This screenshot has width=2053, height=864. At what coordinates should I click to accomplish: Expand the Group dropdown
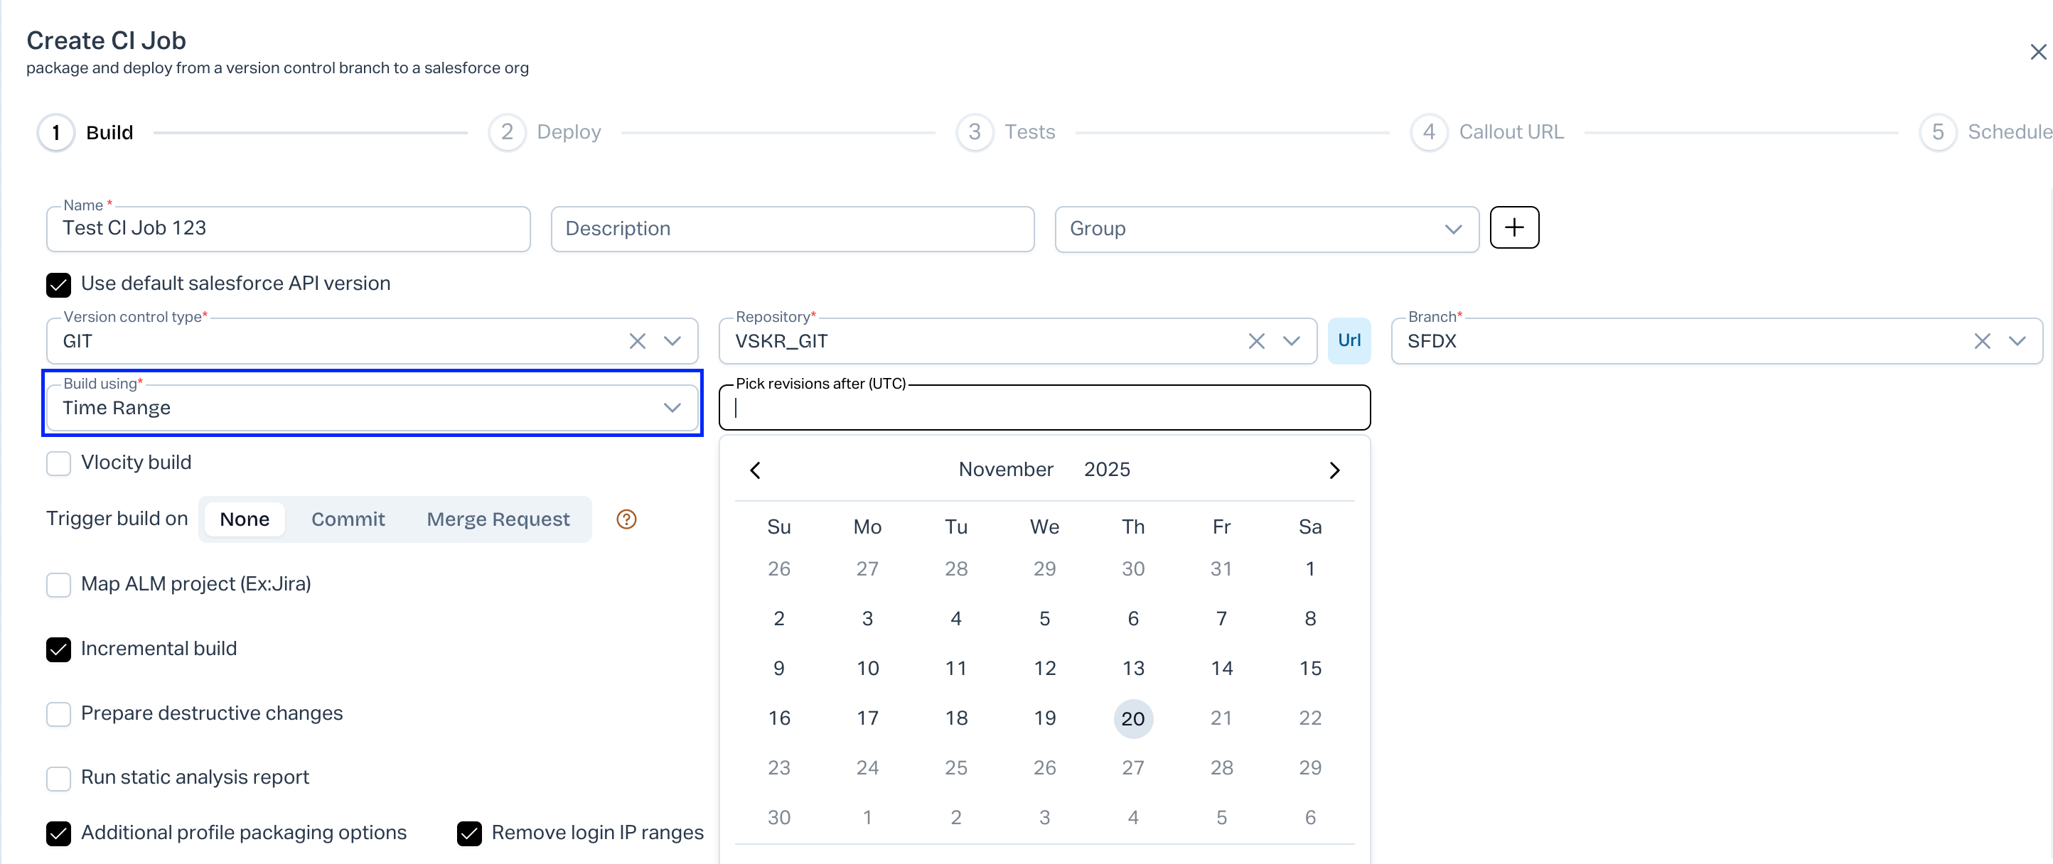point(1452,229)
